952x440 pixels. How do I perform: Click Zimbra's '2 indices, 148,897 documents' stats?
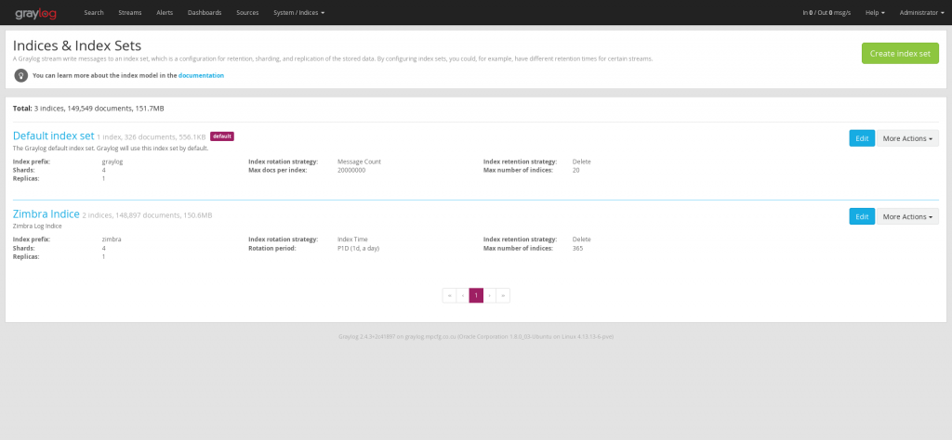147,215
